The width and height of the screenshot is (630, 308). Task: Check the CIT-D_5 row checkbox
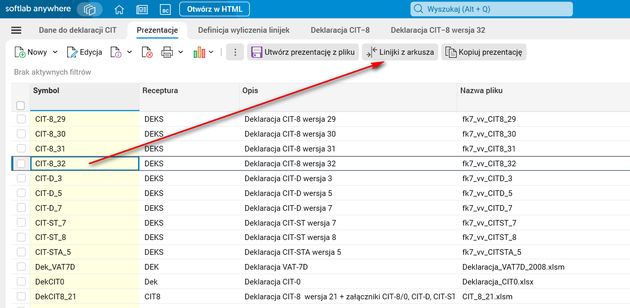coord(21,193)
